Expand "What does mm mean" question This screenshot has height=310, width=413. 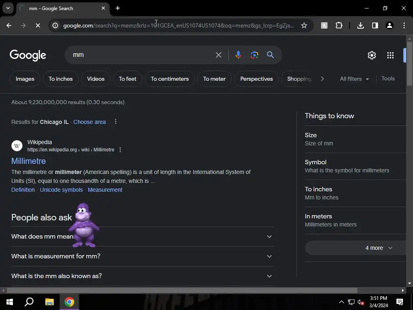pyautogui.click(x=143, y=237)
